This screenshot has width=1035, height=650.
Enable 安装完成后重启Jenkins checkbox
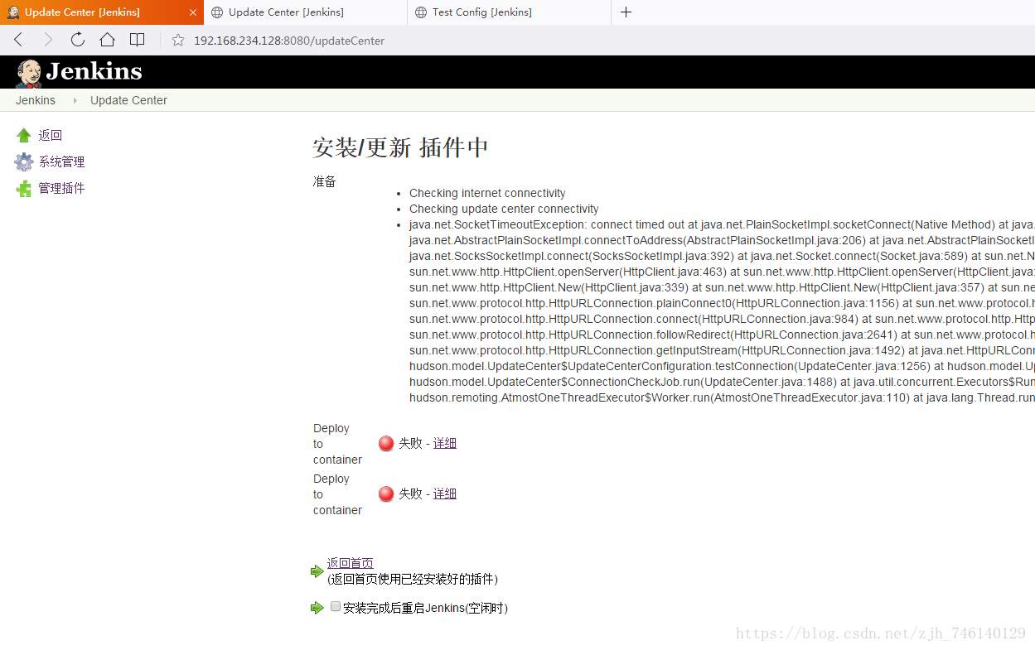point(336,607)
